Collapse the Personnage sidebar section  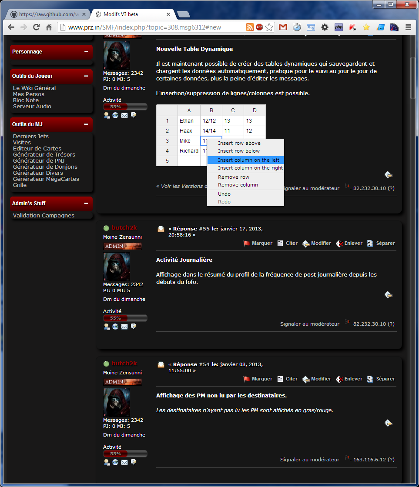click(86, 52)
